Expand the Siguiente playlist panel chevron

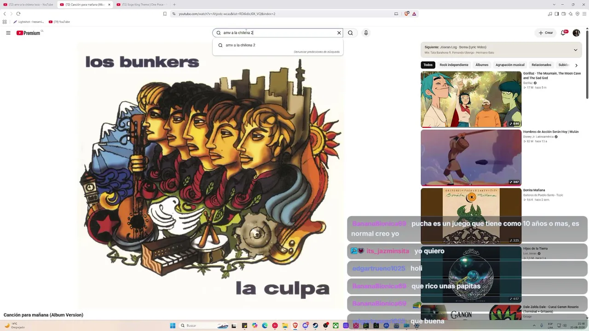[575, 50]
